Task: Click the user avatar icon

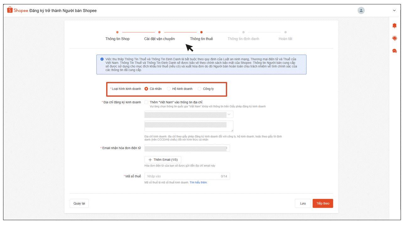Action: [x=361, y=10]
